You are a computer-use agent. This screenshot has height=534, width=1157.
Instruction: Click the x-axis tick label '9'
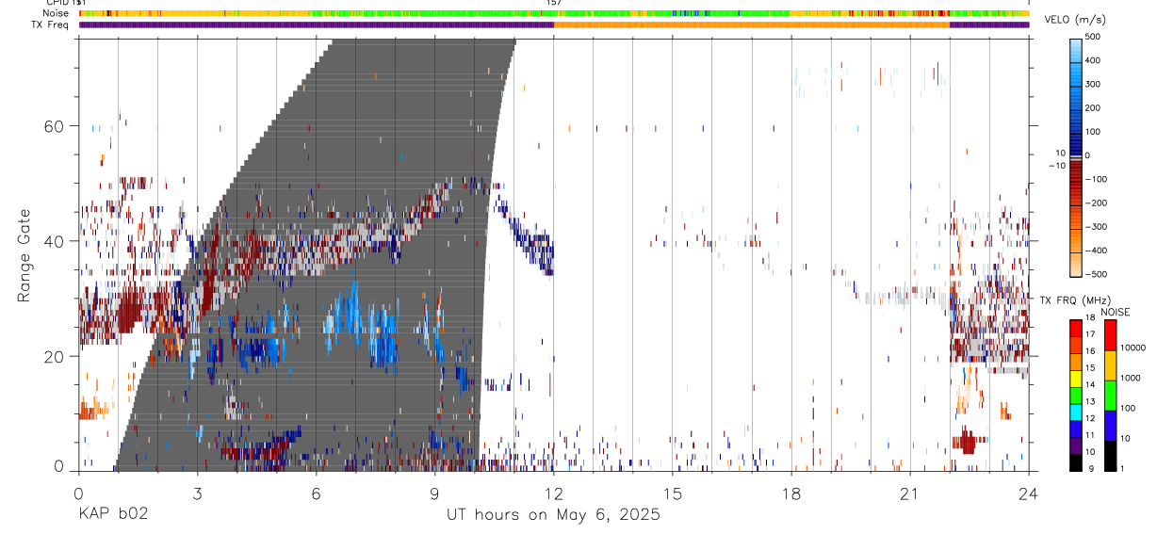(435, 494)
